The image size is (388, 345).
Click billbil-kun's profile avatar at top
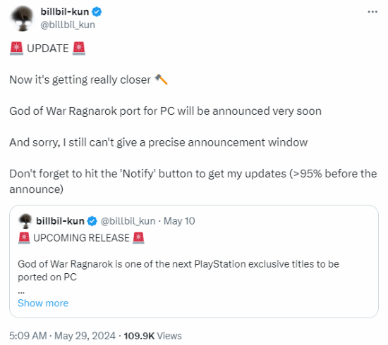click(22, 18)
